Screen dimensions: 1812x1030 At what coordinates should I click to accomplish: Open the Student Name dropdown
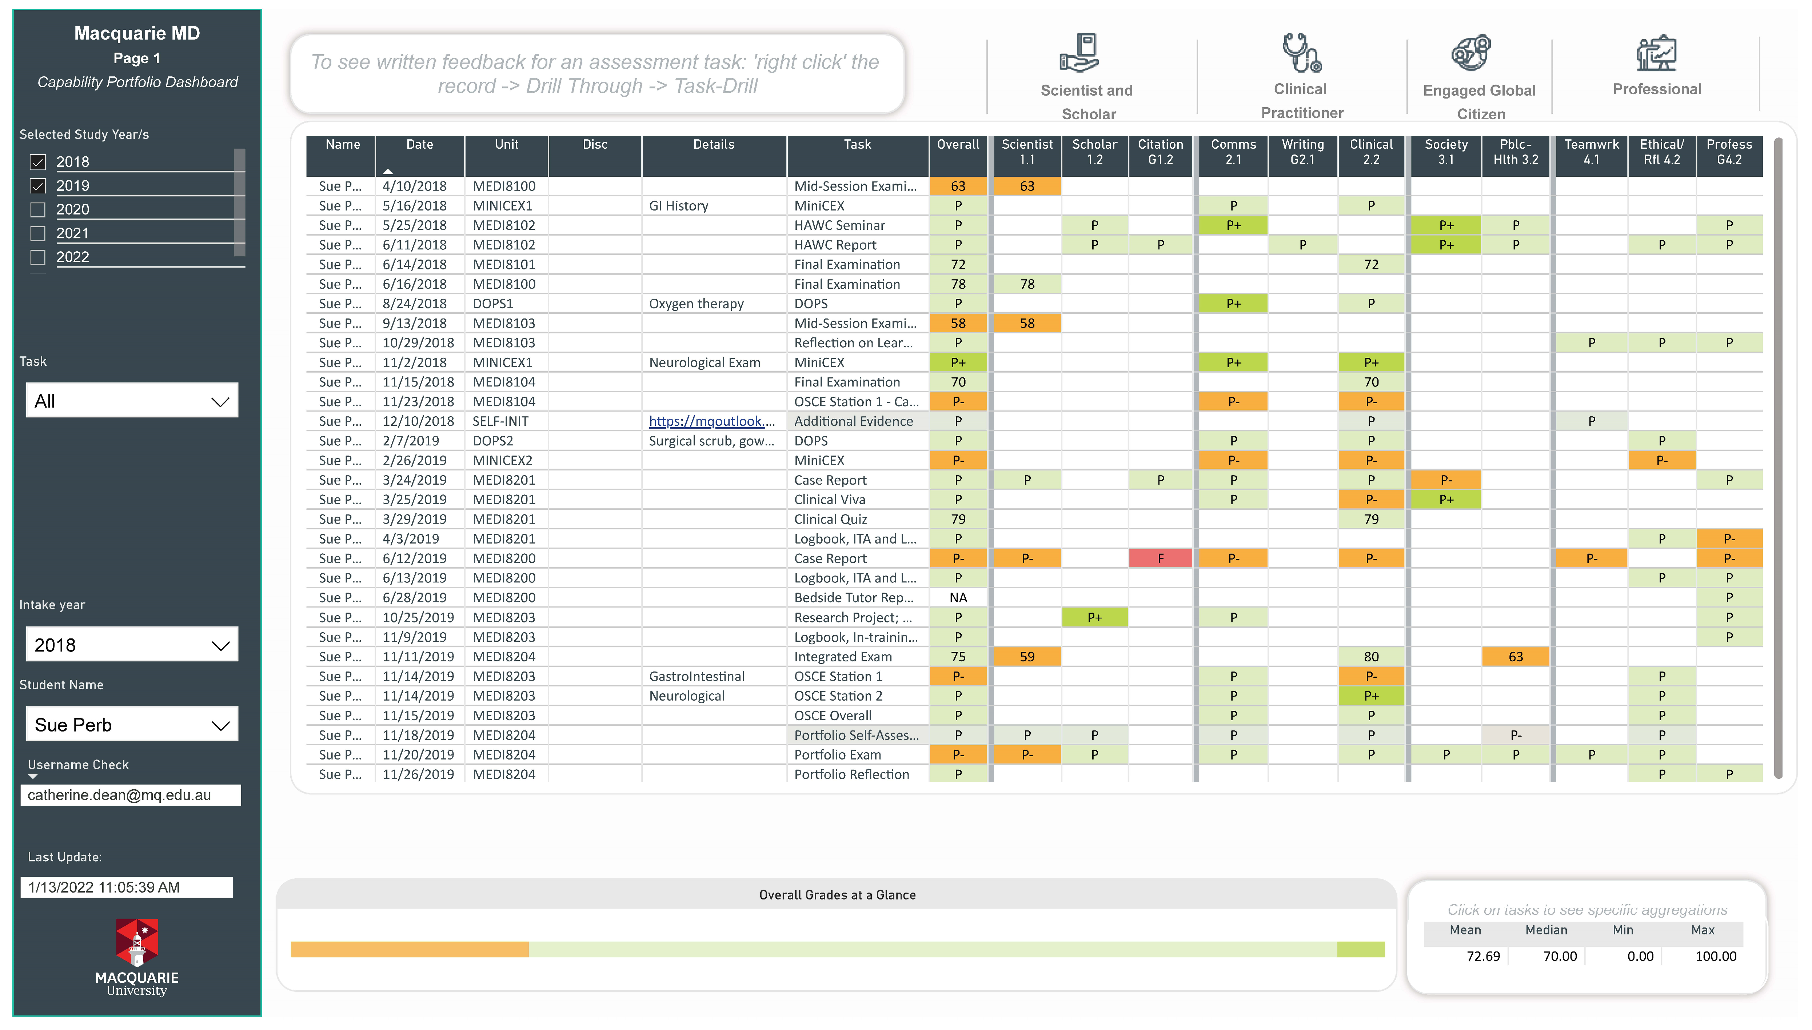click(x=132, y=725)
